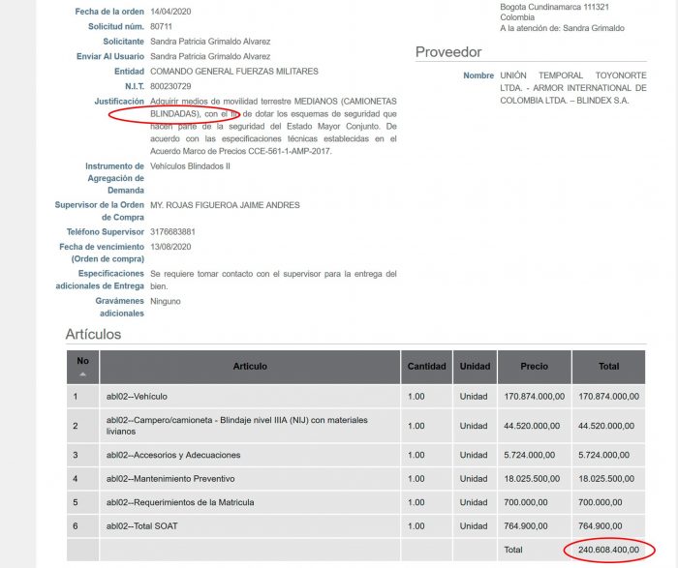This screenshot has height=568, width=678.
Task: Select the abl02--Vehículo row item
Action: 137,397
